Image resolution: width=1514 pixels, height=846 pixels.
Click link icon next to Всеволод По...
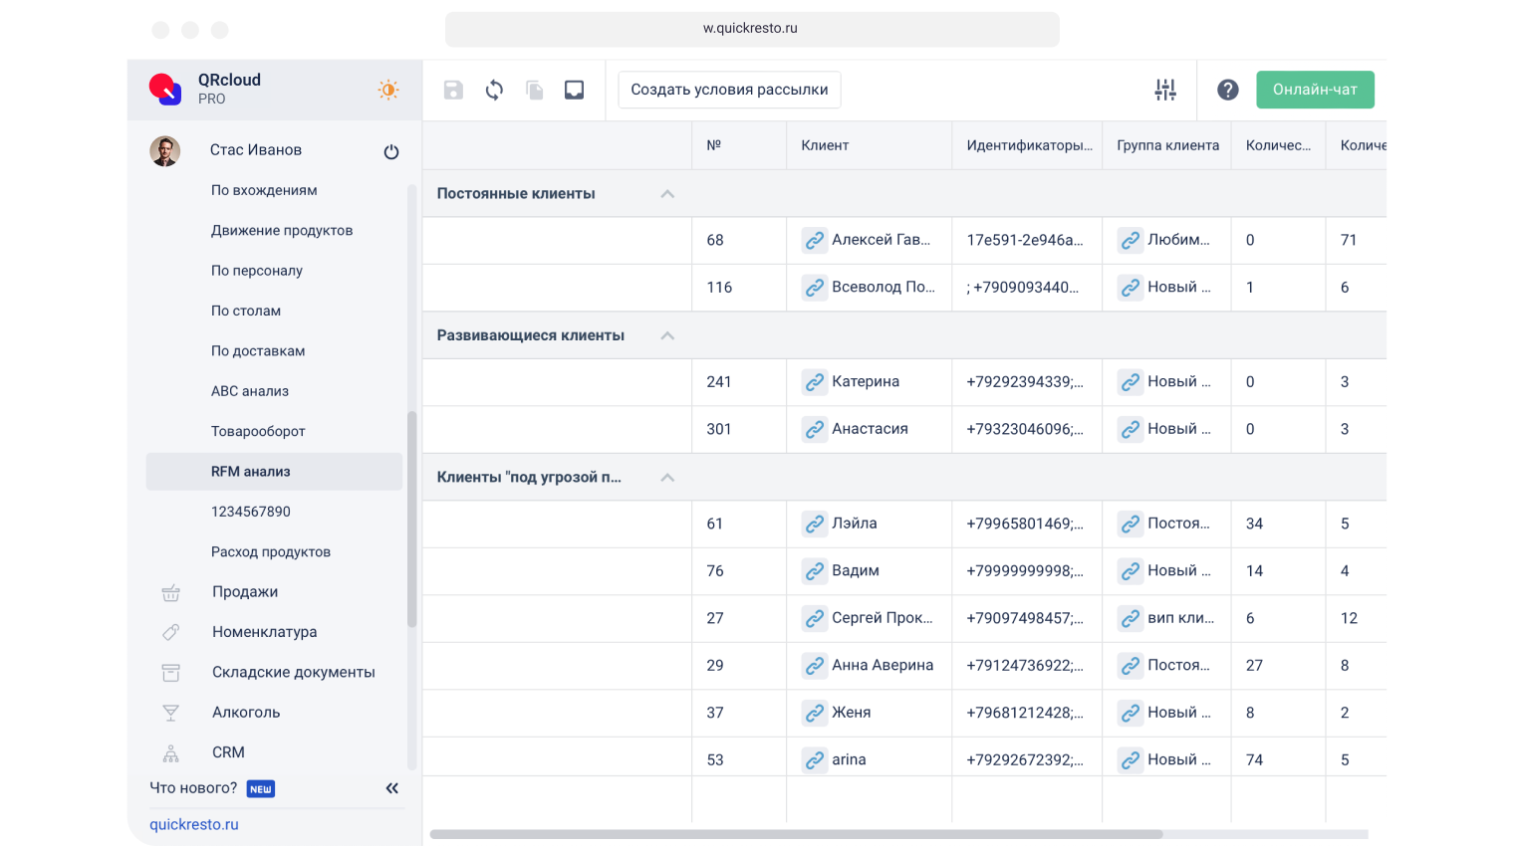point(815,288)
